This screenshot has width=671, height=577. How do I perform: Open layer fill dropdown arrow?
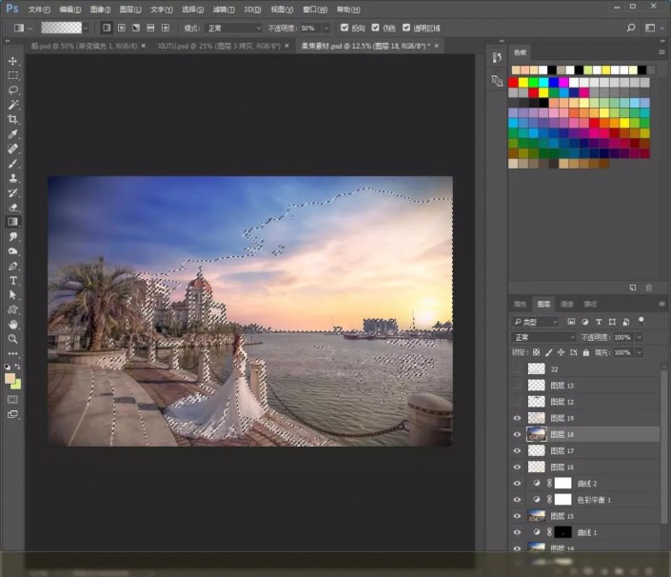tap(639, 352)
